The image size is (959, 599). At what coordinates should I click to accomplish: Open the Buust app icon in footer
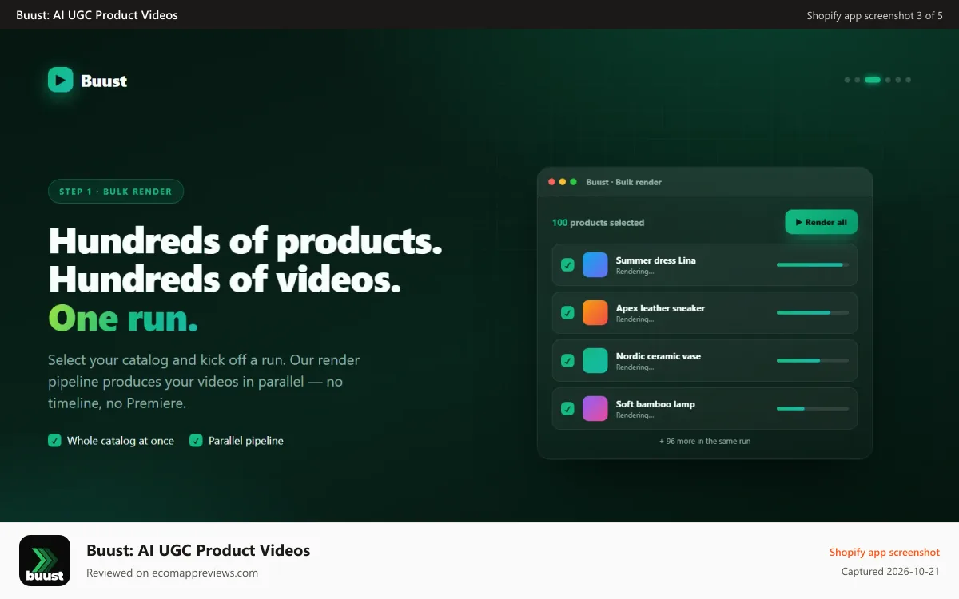[x=45, y=561]
